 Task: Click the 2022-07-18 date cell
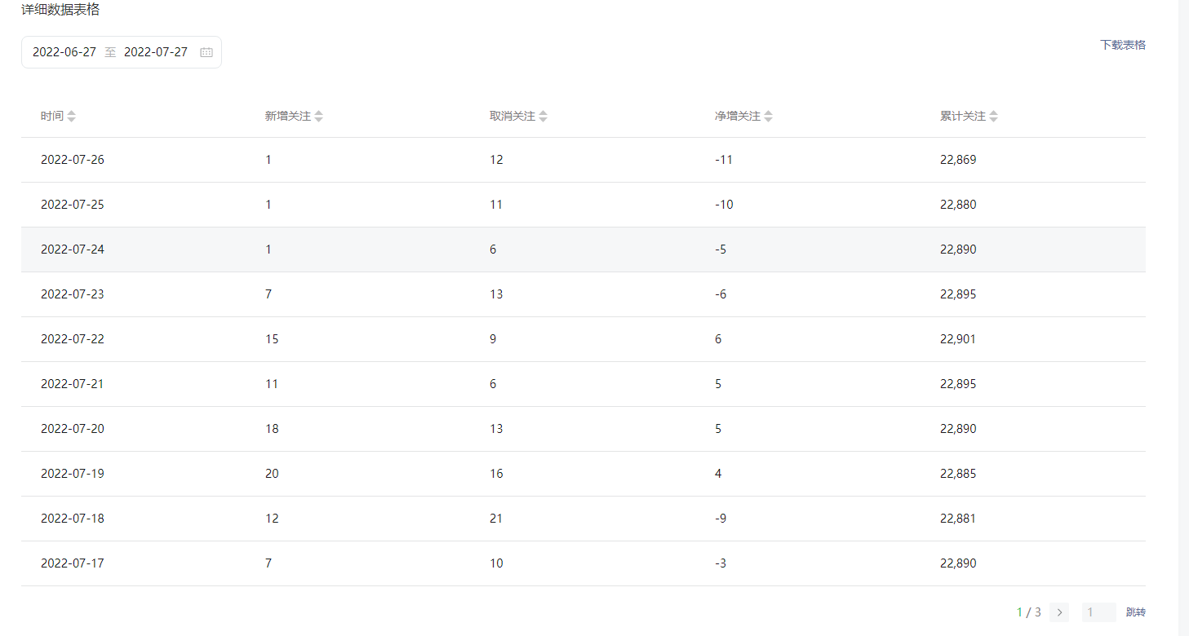(73, 519)
